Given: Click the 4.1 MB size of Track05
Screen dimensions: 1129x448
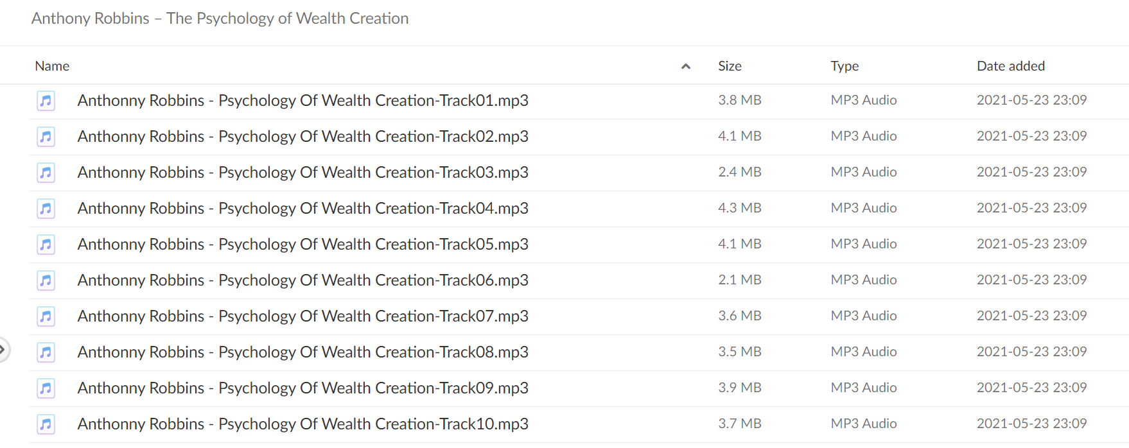Looking at the screenshot, I should 740,244.
